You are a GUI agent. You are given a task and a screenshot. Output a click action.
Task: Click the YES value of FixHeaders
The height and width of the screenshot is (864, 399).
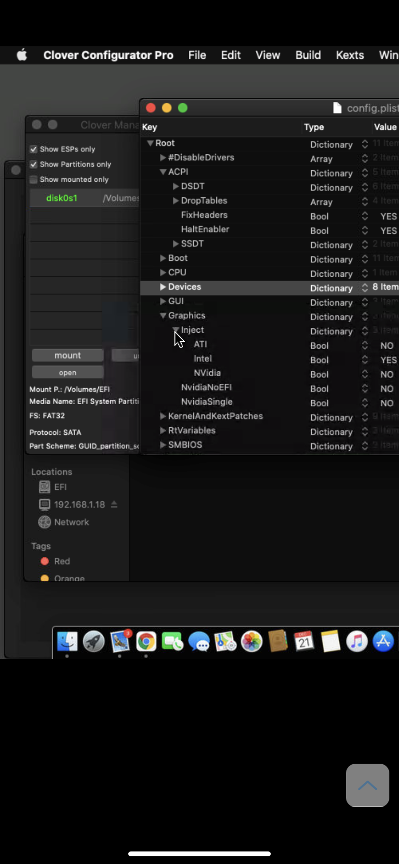pos(388,216)
